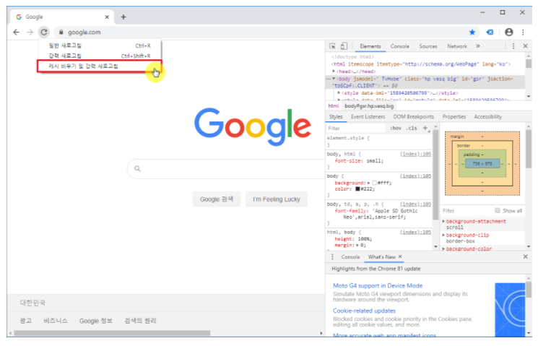Select 일반 새로고침 Ctrl+R menu item
The height and width of the screenshot is (346, 538).
100,46
